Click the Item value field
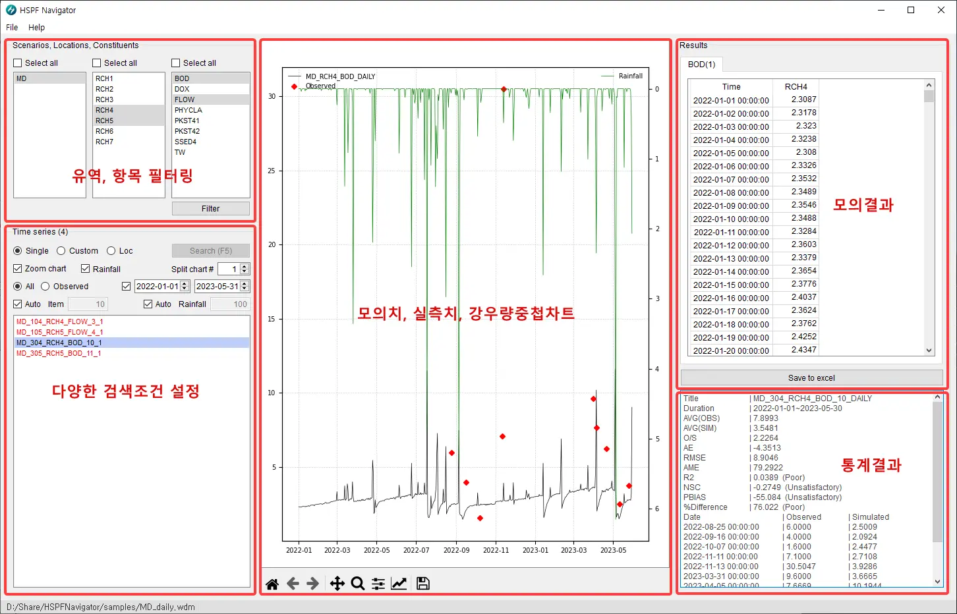This screenshot has height=614, width=957. 88,304
